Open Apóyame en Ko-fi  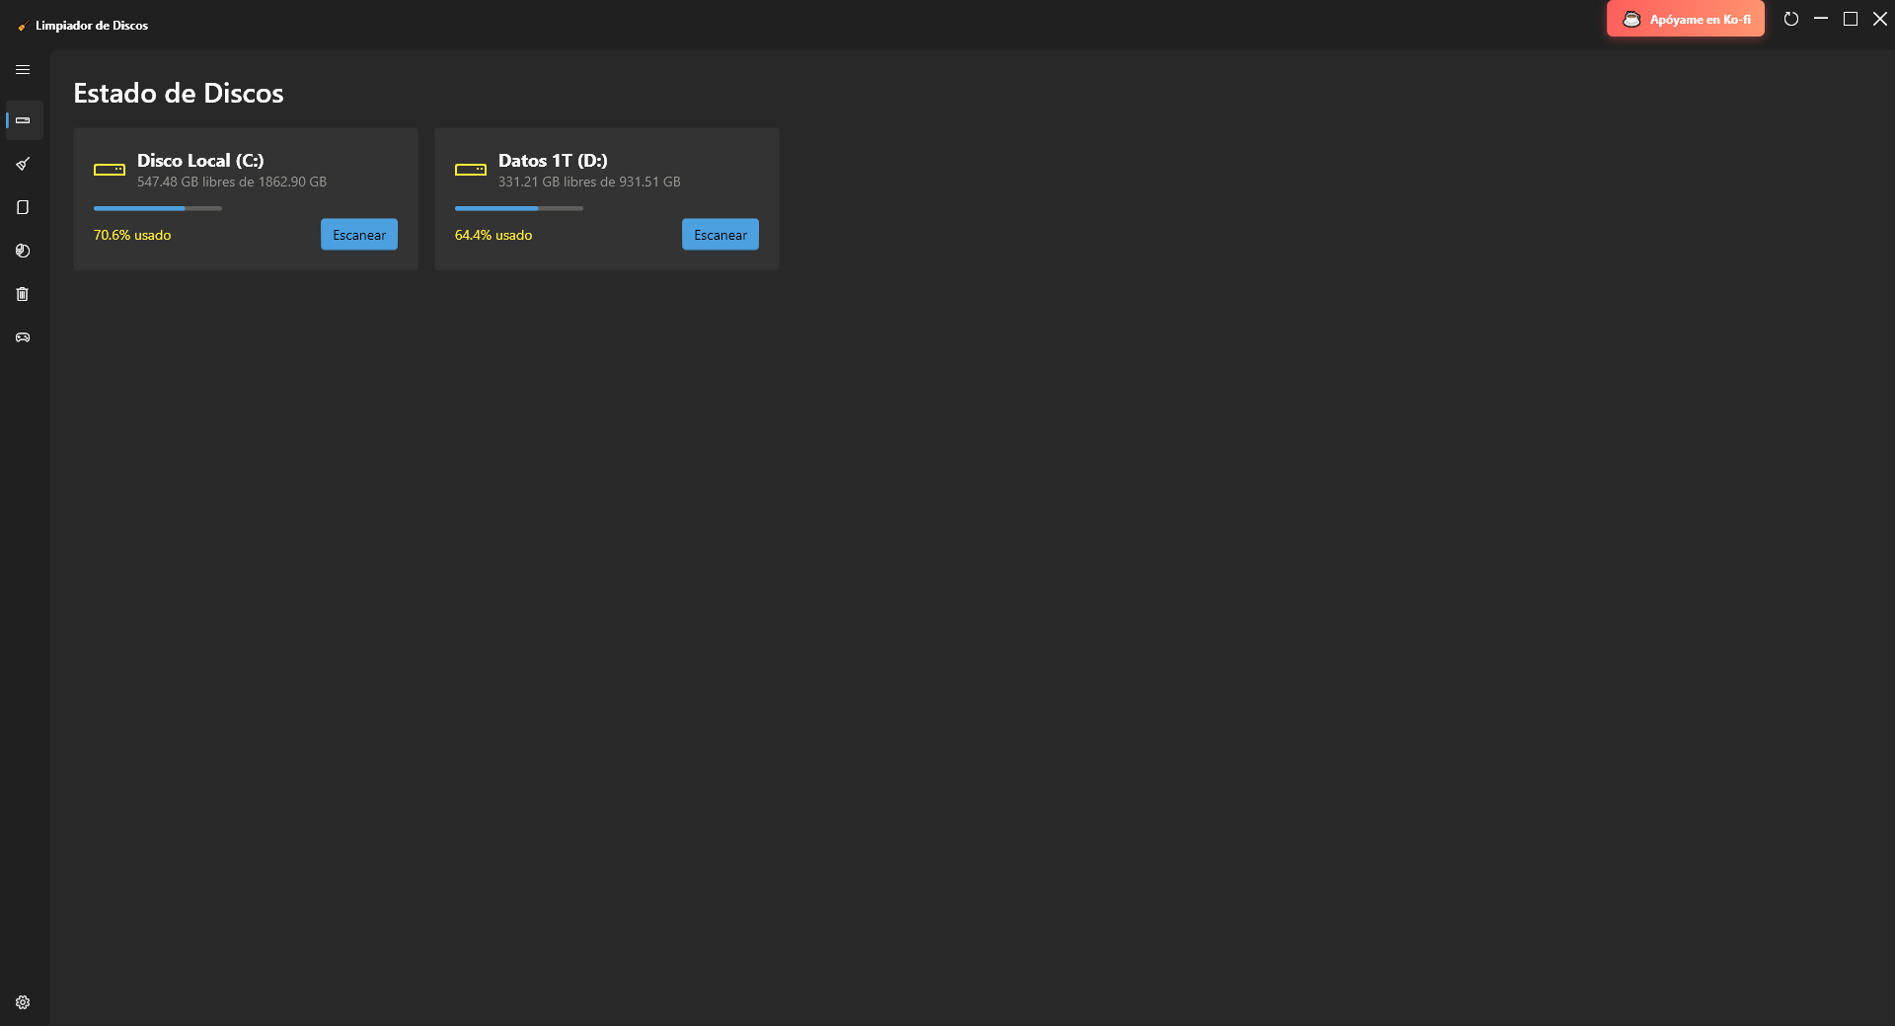(1685, 18)
